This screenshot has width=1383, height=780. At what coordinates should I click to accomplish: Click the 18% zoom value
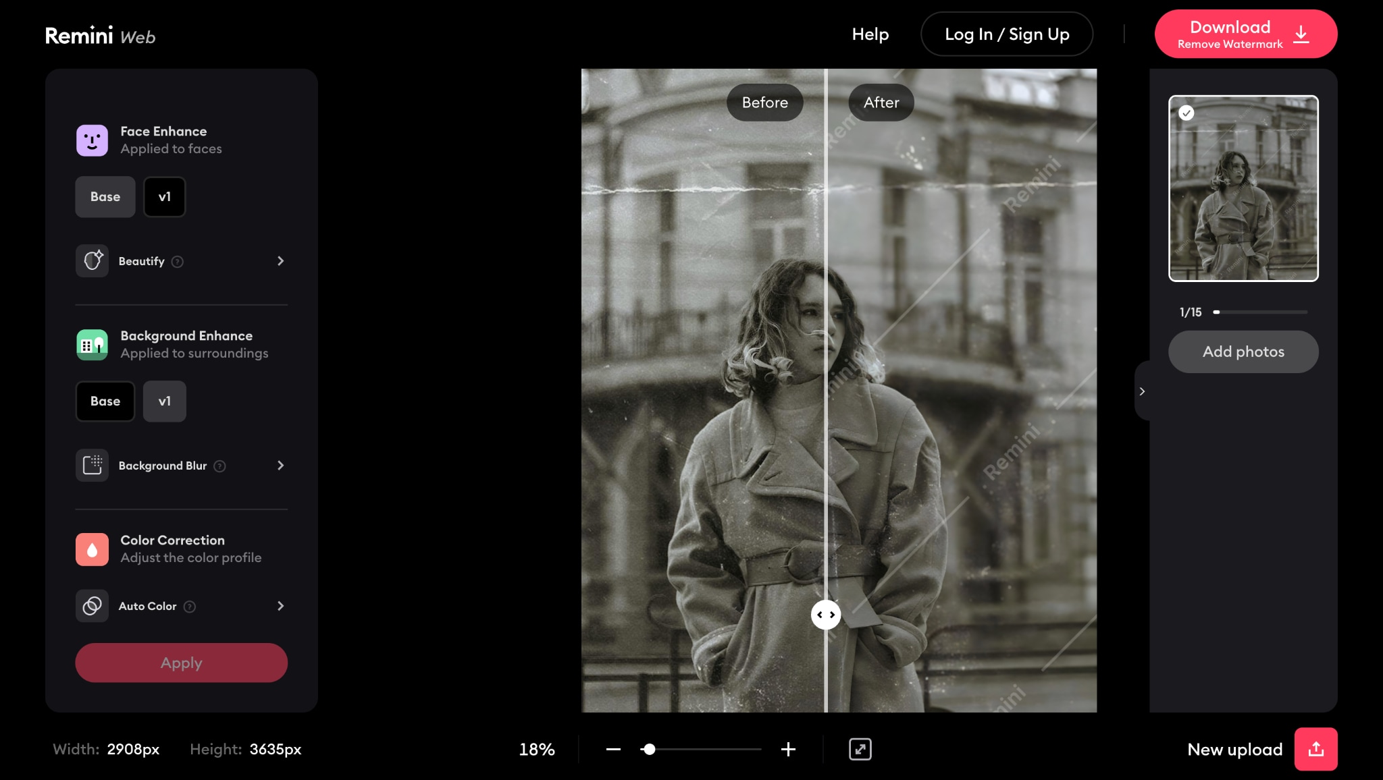pos(537,750)
